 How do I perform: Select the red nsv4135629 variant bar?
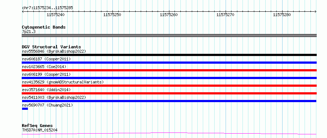coord(169,86)
